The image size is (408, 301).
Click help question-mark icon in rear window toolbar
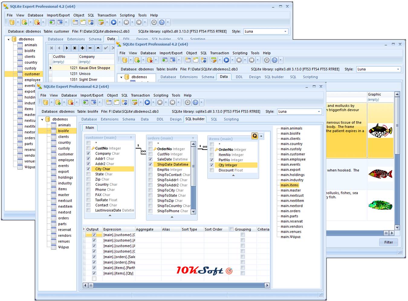point(162,22)
